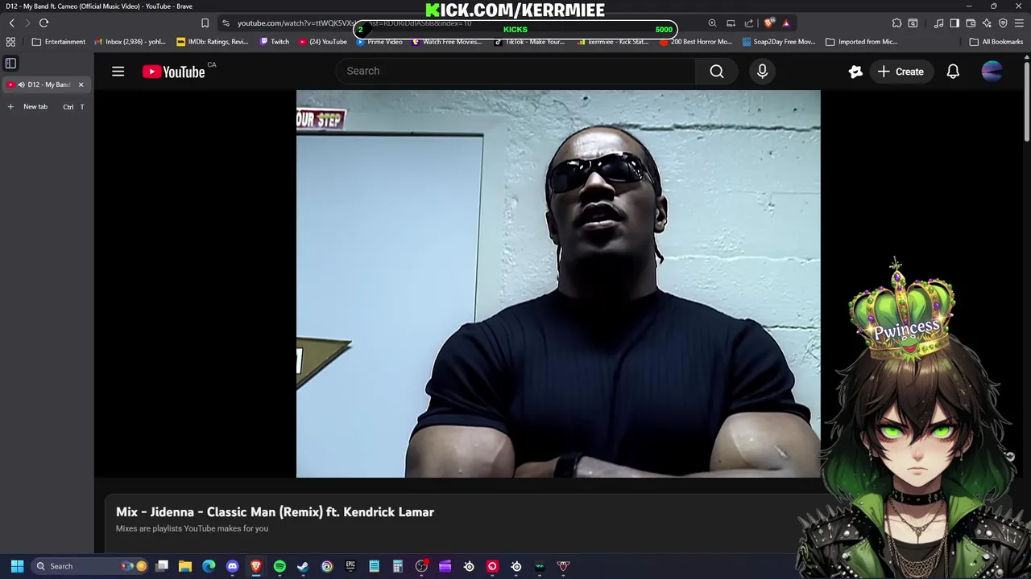Click the Create button on YouTube

click(901, 72)
